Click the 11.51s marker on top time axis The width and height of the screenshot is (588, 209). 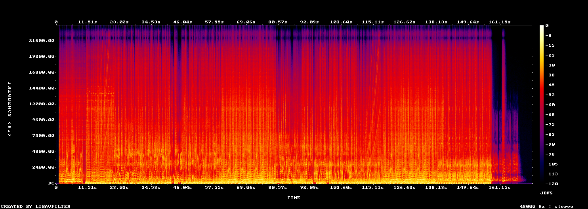(88, 22)
